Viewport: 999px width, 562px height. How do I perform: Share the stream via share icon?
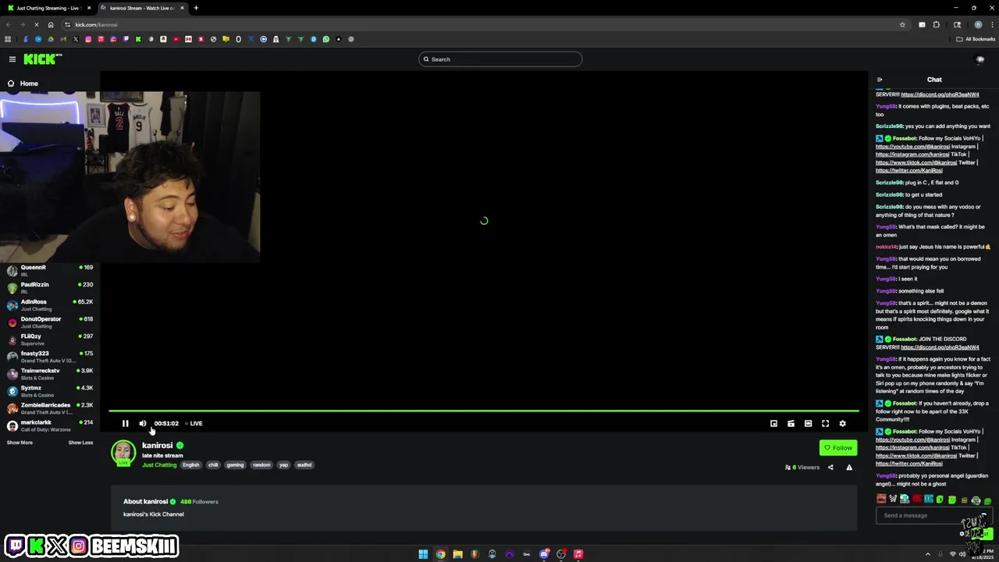[x=830, y=468]
